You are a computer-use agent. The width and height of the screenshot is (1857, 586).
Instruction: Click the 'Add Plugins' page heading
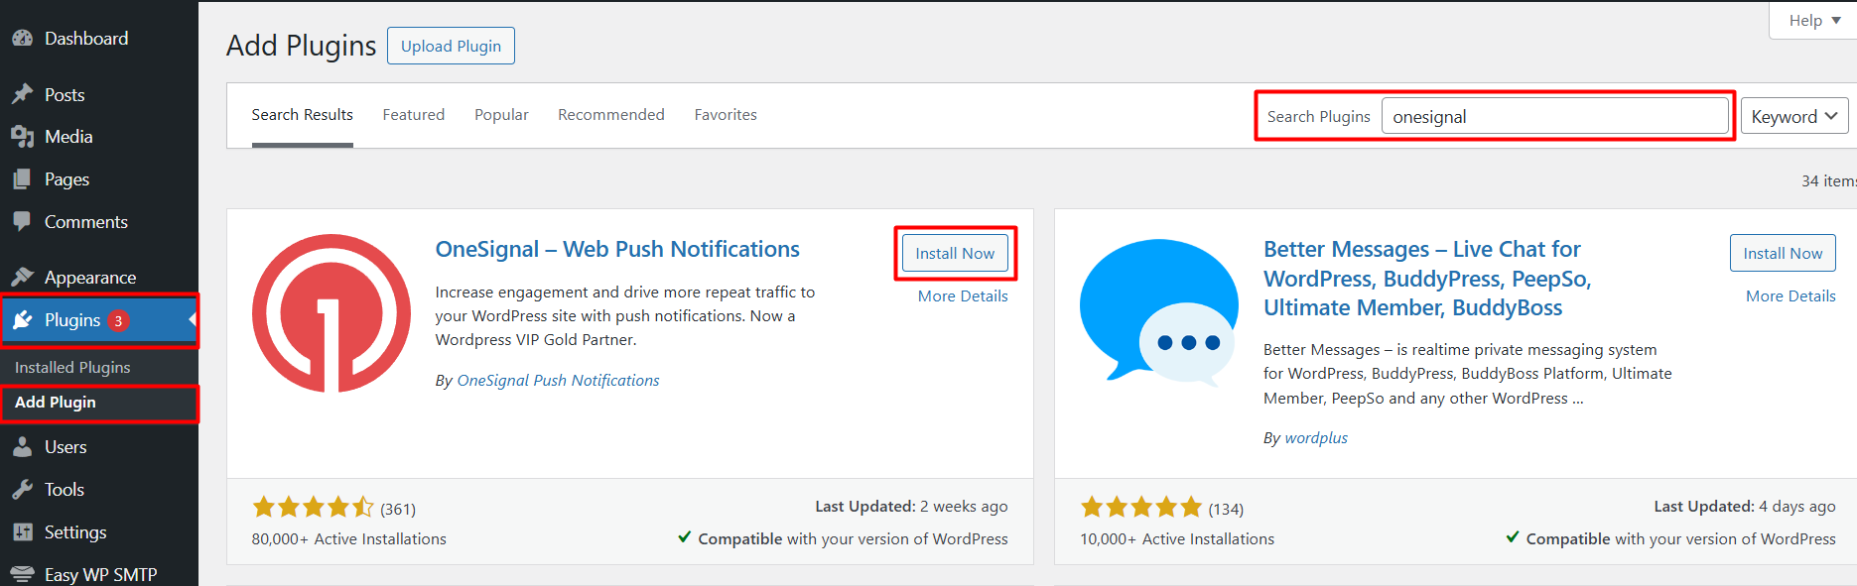[302, 46]
